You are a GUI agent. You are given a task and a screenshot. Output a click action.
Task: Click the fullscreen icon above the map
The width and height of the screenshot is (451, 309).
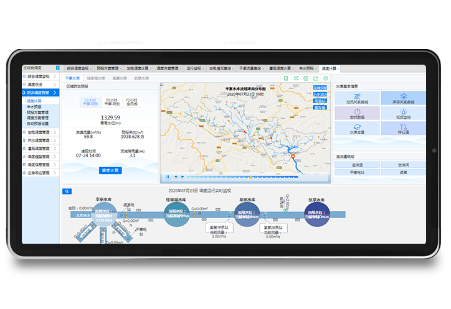(296, 78)
